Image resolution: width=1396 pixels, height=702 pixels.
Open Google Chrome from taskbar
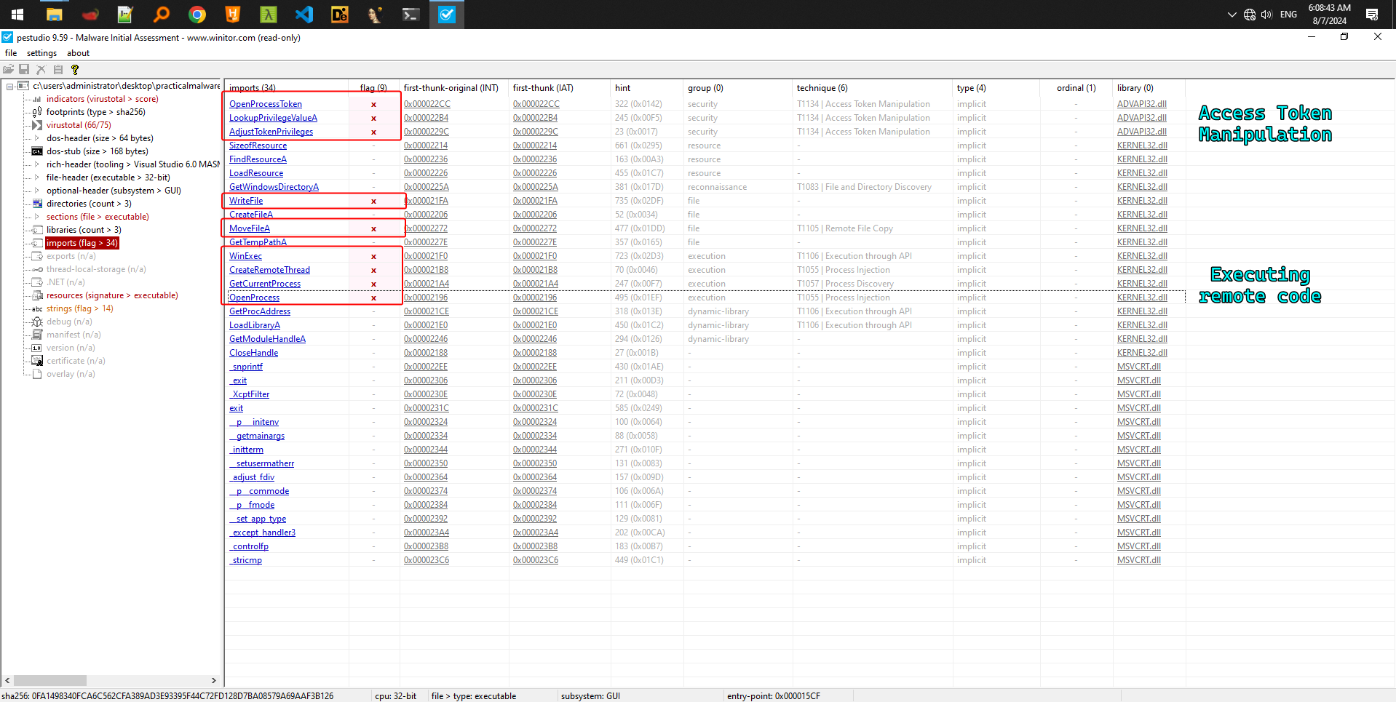pos(197,15)
